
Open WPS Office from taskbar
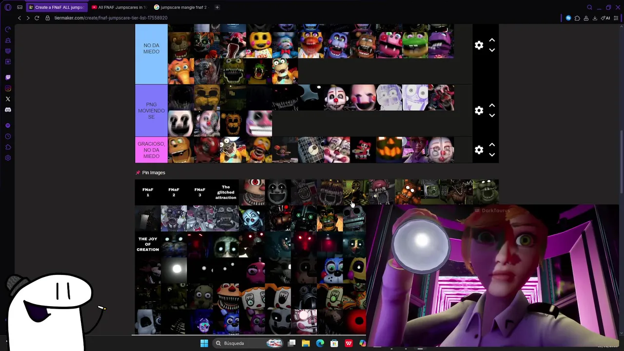pos(349,343)
